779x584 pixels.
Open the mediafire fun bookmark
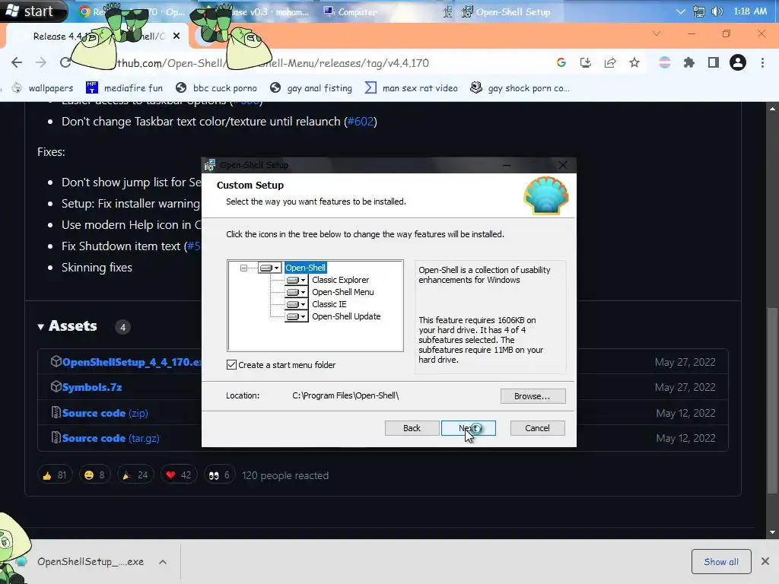pyautogui.click(x=124, y=88)
